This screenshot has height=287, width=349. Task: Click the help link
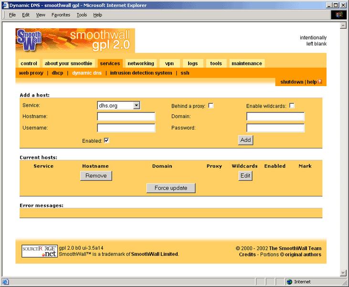(x=312, y=82)
